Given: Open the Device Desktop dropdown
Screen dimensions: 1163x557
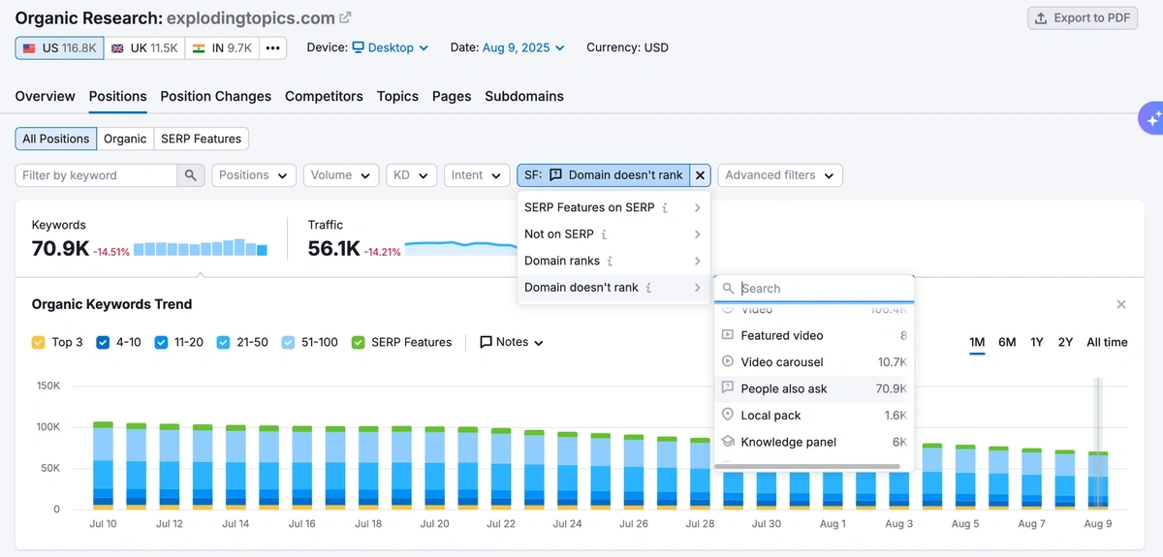Looking at the screenshot, I should pos(391,47).
